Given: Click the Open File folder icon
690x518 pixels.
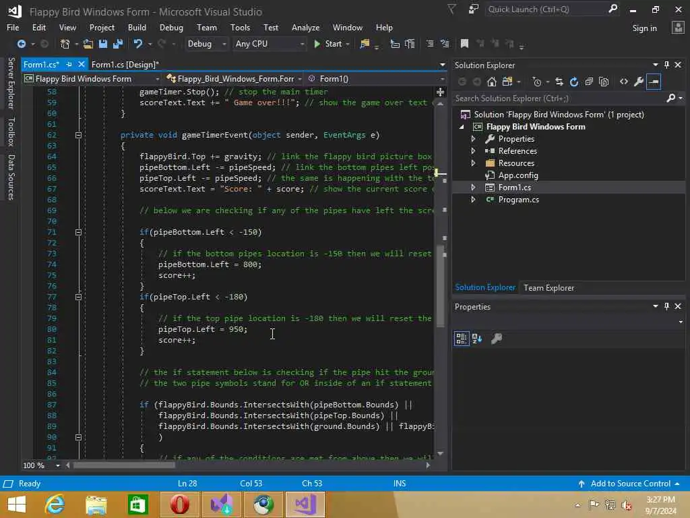Looking at the screenshot, I should coord(88,44).
